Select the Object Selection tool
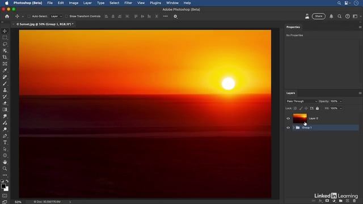 (x=5, y=50)
